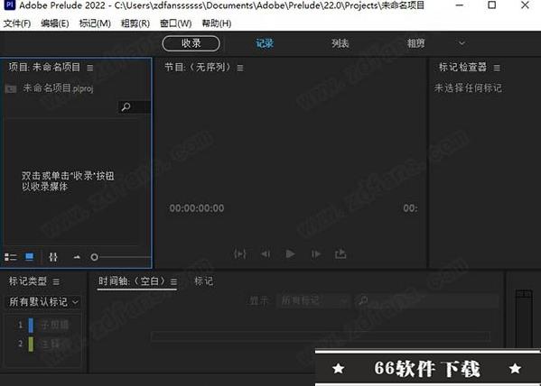Viewport: 541px width, 386px height.
Task: Click the export frame icon
Action: 340,254
